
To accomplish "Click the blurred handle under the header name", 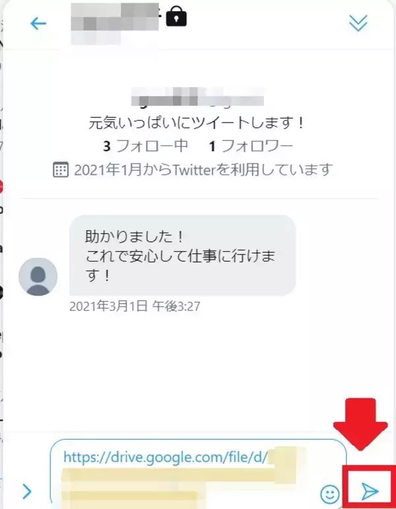I will pyautogui.click(x=96, y=38).
